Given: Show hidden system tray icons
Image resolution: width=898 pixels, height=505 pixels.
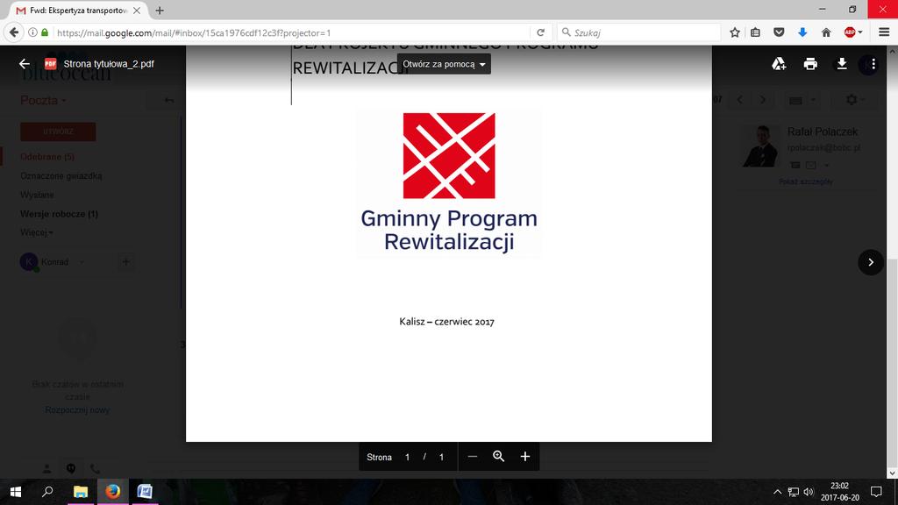Looking at the screenshot, I should (x=777, y=492).
